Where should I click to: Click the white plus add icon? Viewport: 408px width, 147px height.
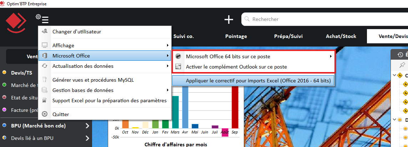tap(229, 20)
